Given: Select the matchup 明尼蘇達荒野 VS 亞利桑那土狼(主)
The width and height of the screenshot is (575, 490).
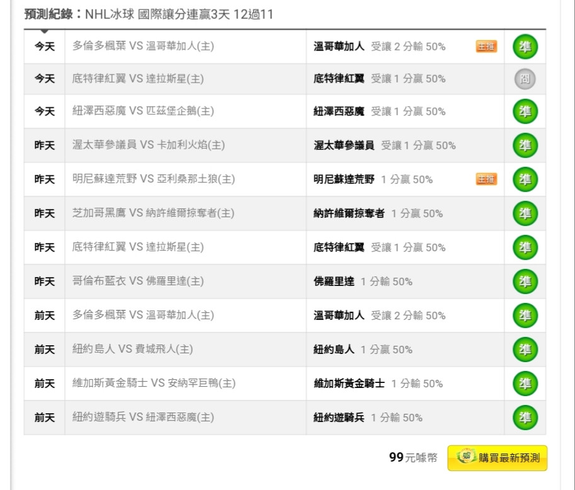Looking at the screenshot, I should pyautogui.click(x=154, y=179).
